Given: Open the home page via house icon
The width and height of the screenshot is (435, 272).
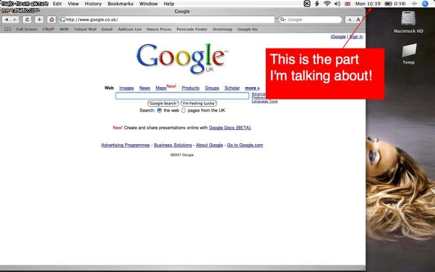Looking at the screenshot, I should tap(51, 20).
